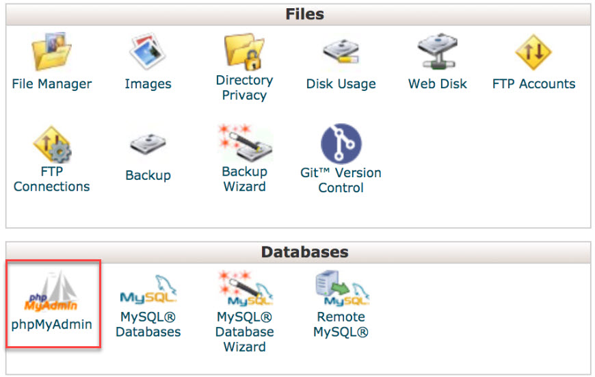Open the phpMyAdmin sailboat icon
595x377 pixels.
(52, 291)
